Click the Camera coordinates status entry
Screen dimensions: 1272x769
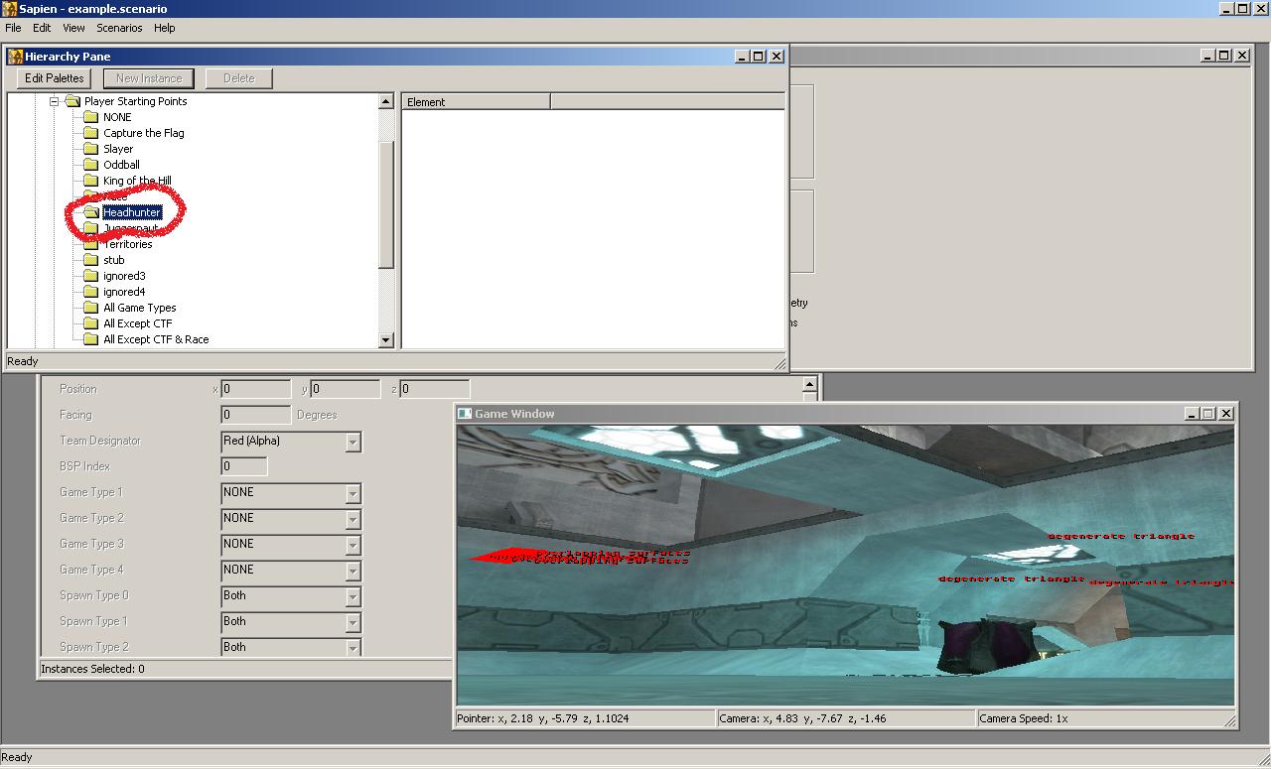[x=846, y=718]
